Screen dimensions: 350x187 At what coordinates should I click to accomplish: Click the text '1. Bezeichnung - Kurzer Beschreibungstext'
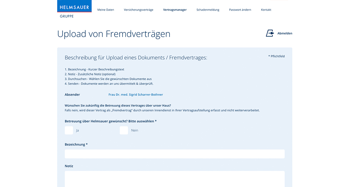click(x=94, y=69)
